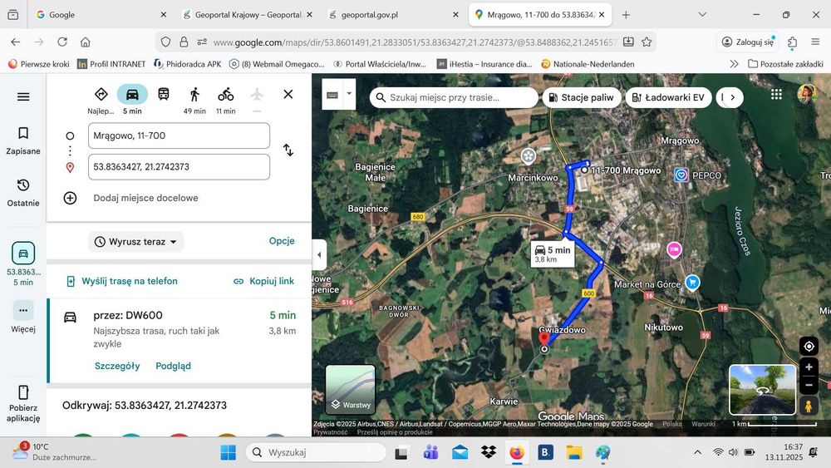Go to the browser home page
831x468 pixels.
tap(86, 42)
